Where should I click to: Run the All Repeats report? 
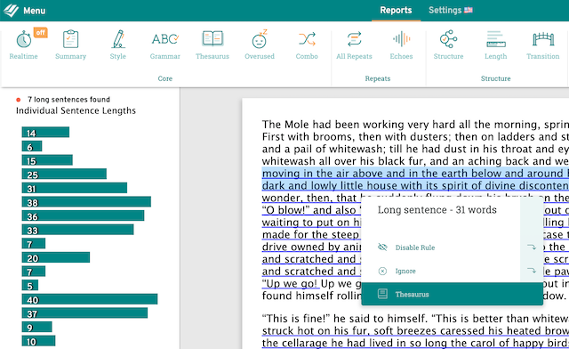354,45
